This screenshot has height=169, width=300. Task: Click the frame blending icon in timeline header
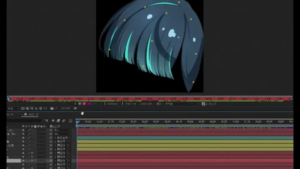(58, 121)
